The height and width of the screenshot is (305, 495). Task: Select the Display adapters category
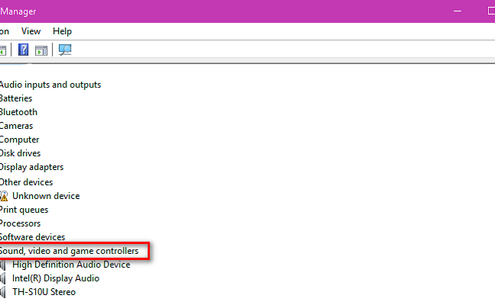[x=31, y=167]
